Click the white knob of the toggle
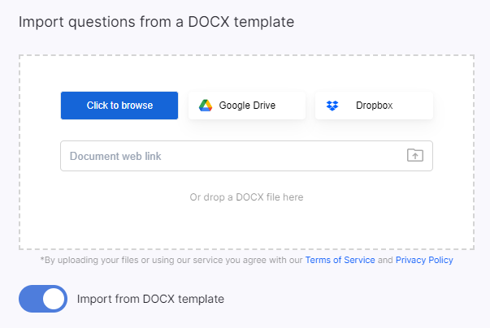 point(54,299)
